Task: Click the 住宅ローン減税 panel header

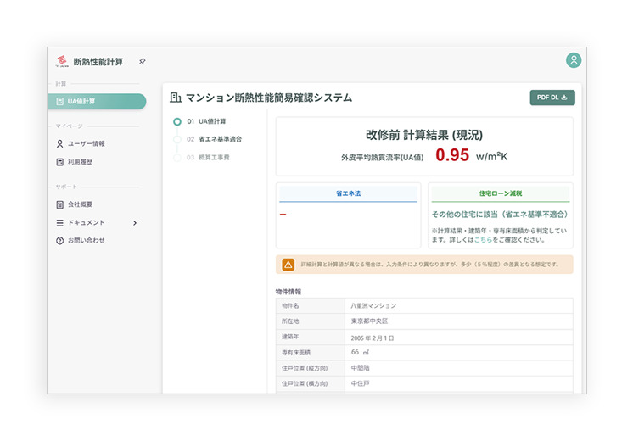Action: (x=500, y=194)
